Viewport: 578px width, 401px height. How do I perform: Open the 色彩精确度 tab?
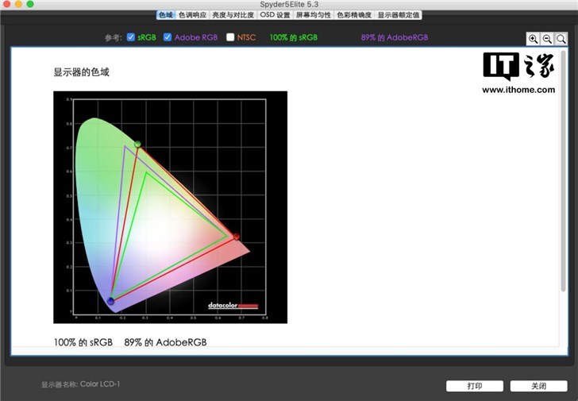(354, 15)
